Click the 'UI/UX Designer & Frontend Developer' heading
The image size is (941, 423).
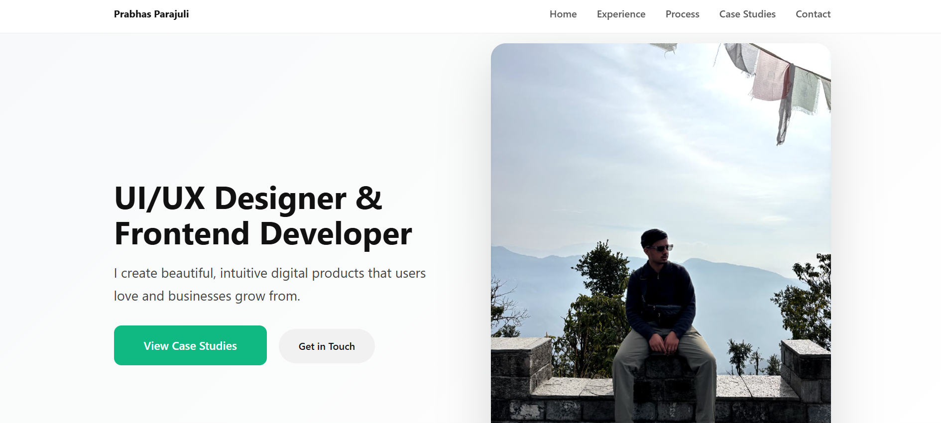[263, 215]
